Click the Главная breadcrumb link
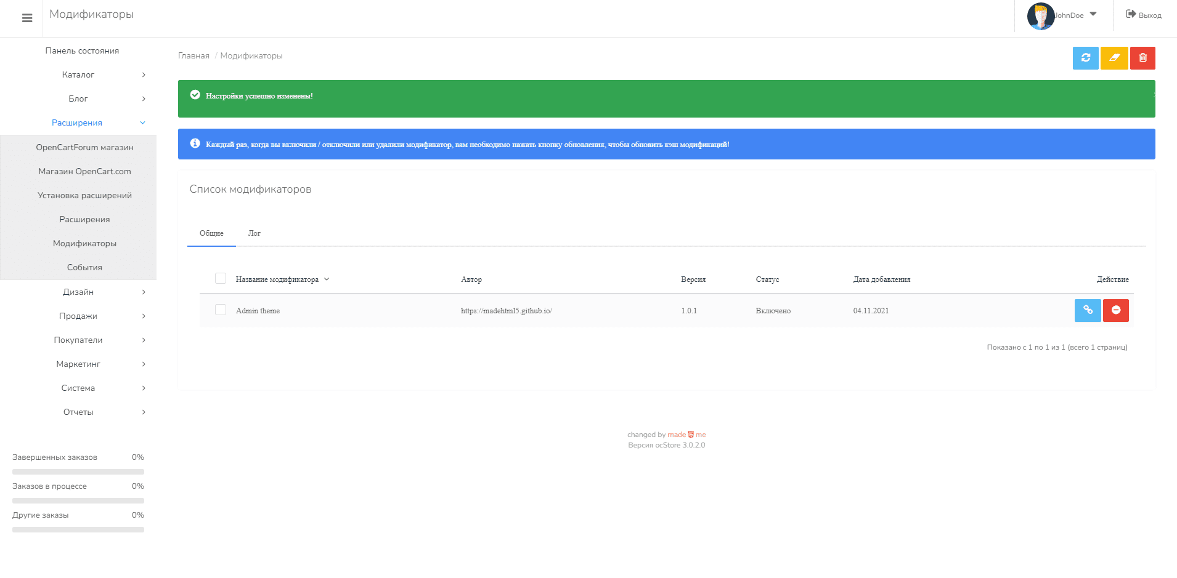 (193, 55)
